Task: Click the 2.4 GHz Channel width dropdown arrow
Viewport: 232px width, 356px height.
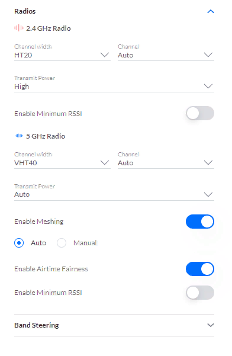Action: coord(105,54)
